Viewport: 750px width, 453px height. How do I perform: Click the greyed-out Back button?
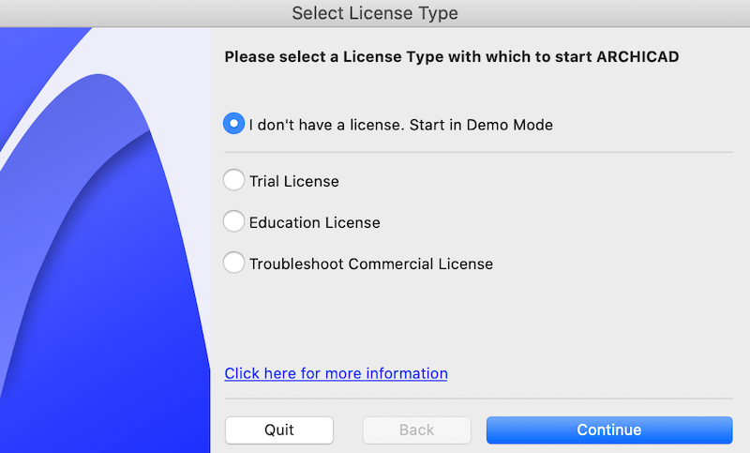[x=416, y=430]
